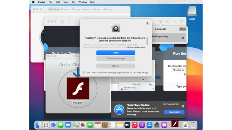
Task: Launch App Store from the Dock
Action: coord(149,125)
